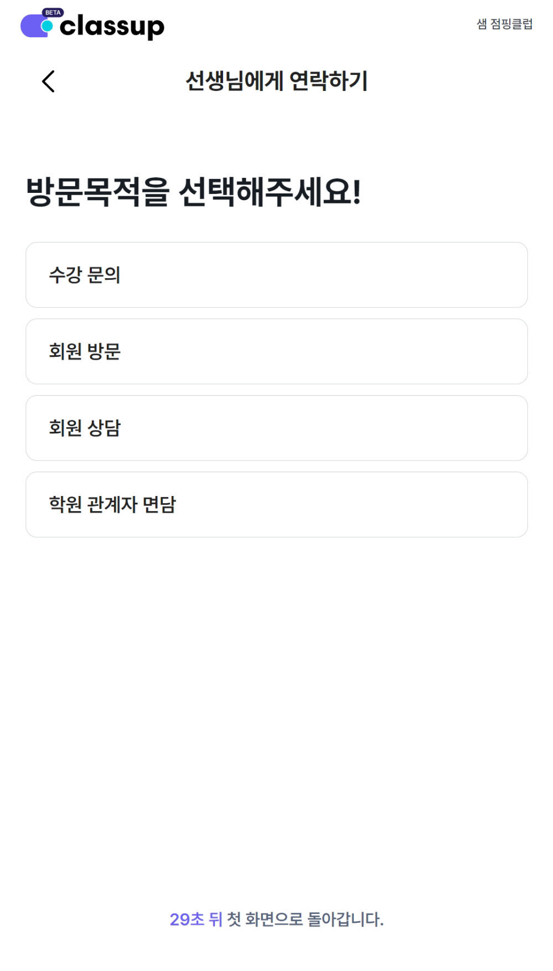
Task: Pick course inquiry as the visit purpose
Action: [x=276, y=275]
